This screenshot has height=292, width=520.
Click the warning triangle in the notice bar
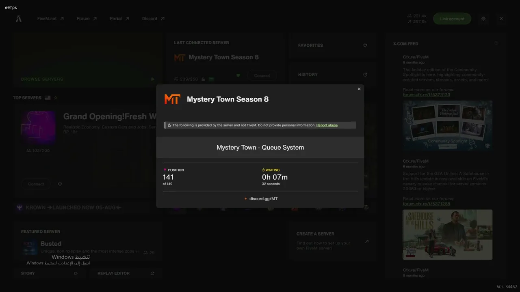tap(169, 125)
